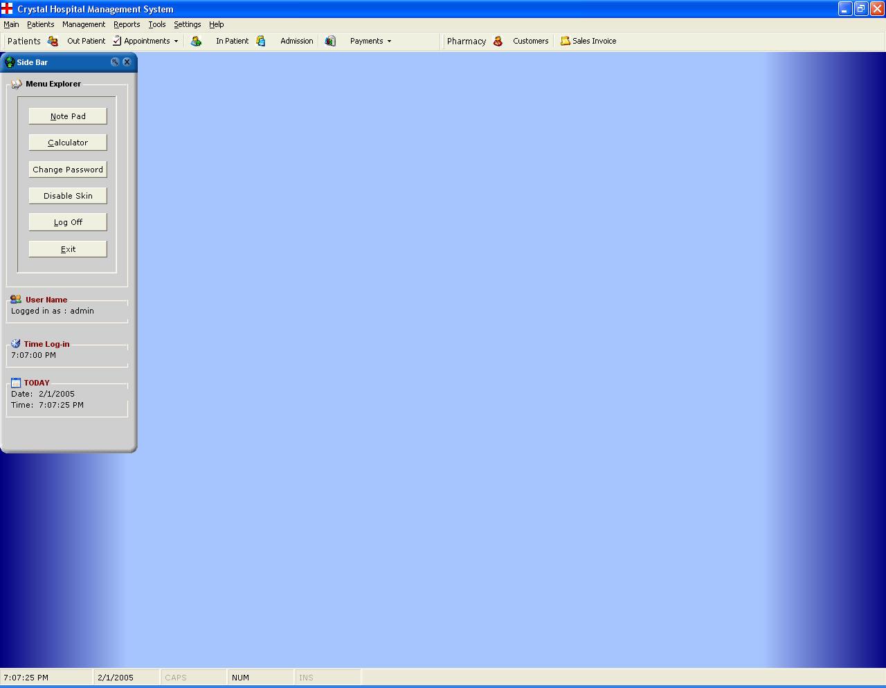
Task: Pin the Side Bar panel
Action: point(115,62)
